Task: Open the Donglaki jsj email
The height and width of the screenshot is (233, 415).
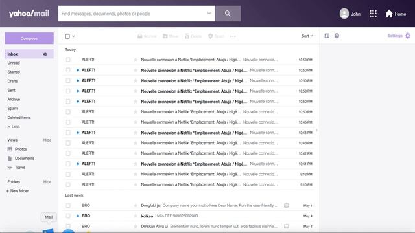Action: pos(189,206)
